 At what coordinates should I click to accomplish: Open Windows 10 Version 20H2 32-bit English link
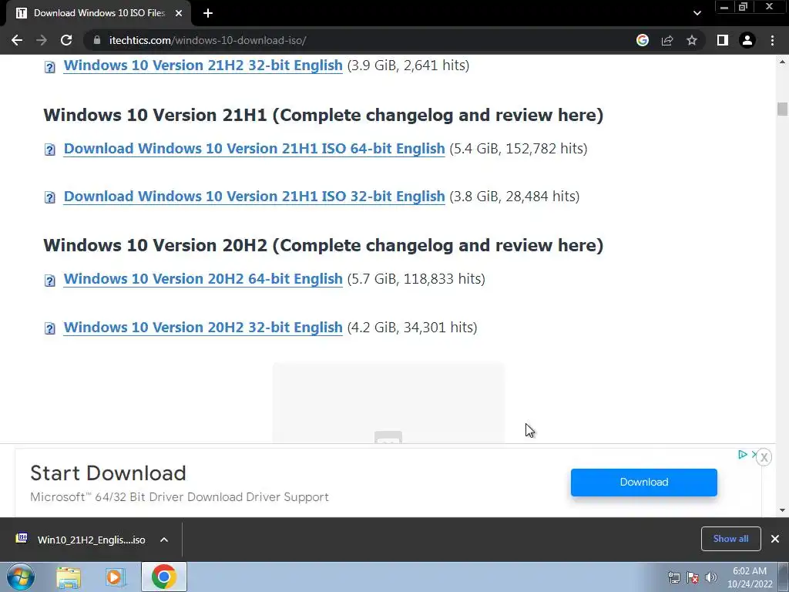click(x=203, y=327)
